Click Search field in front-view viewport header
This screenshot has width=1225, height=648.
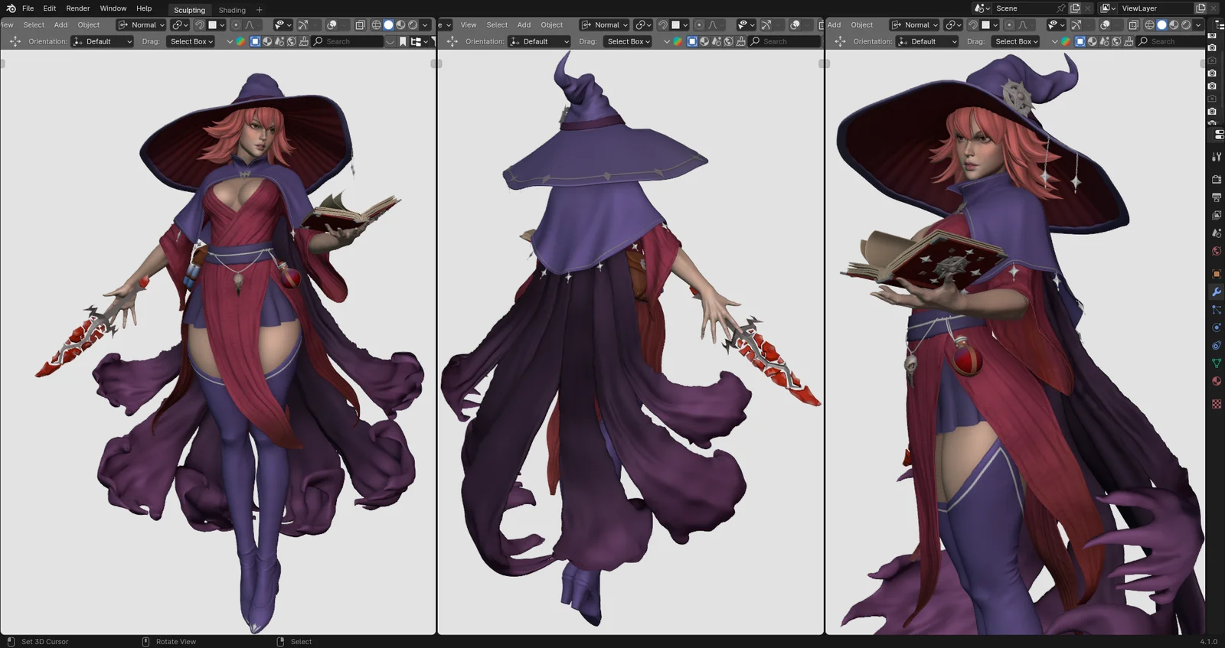(348, 41)
